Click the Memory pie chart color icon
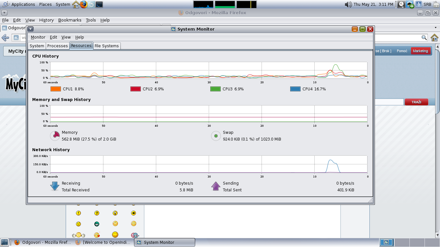 55,136
